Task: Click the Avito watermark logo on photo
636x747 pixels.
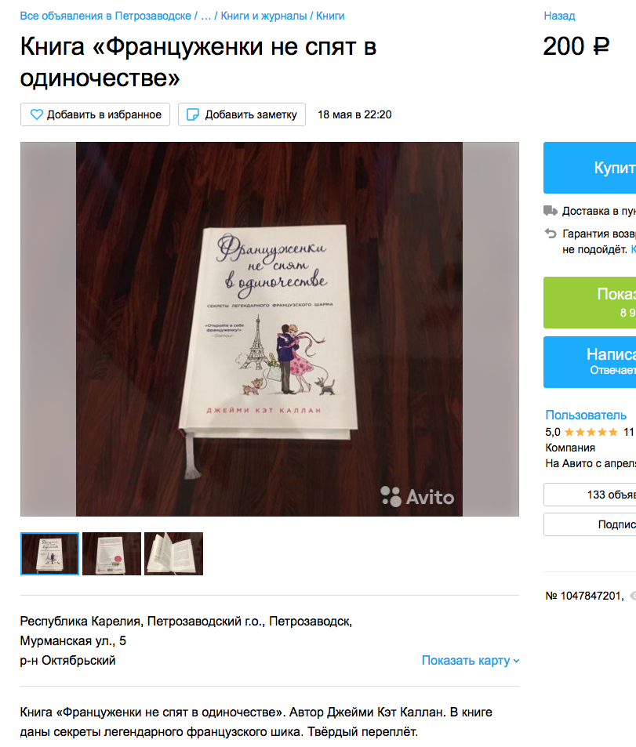Action: tap(417, 497)
